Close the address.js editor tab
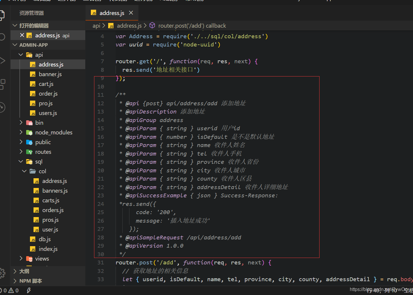Image resolution: width=413 pixels, height=295 pixels. pyautogui.click(x=131, y=13)
